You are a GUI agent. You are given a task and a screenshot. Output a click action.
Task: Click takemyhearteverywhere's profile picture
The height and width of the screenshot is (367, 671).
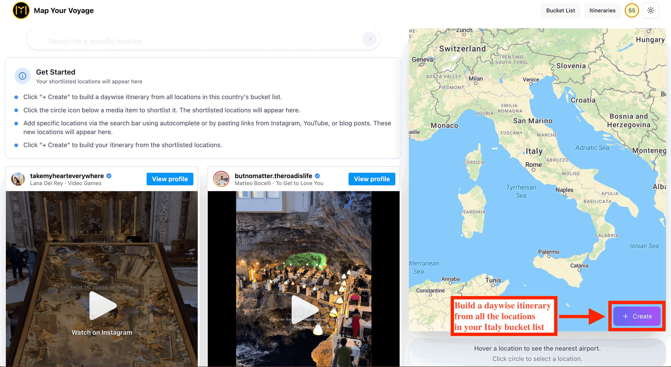(x=18, y=179)
